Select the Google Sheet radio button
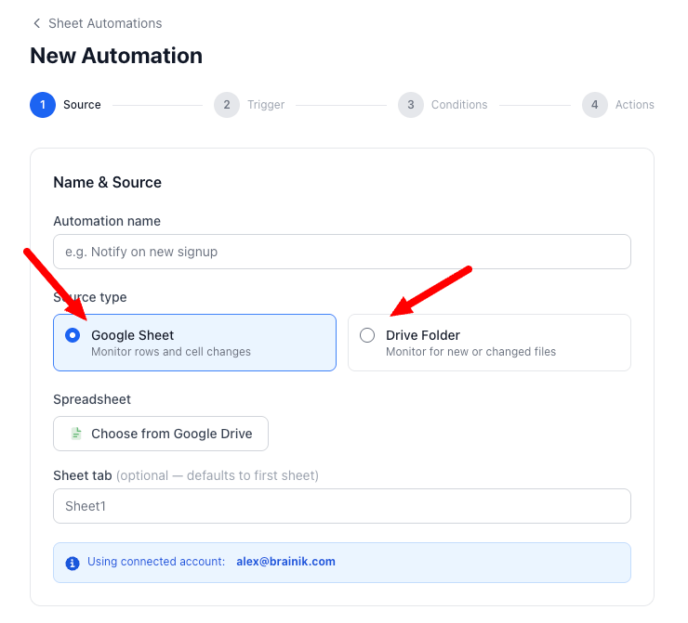The image size is (688, 623). (x=73, y=335)
